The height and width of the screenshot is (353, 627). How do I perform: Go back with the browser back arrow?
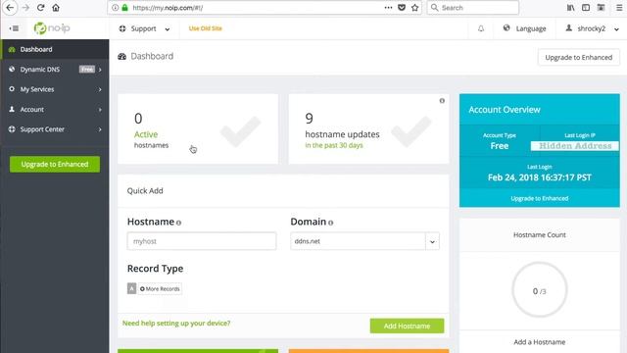[10, 8]
